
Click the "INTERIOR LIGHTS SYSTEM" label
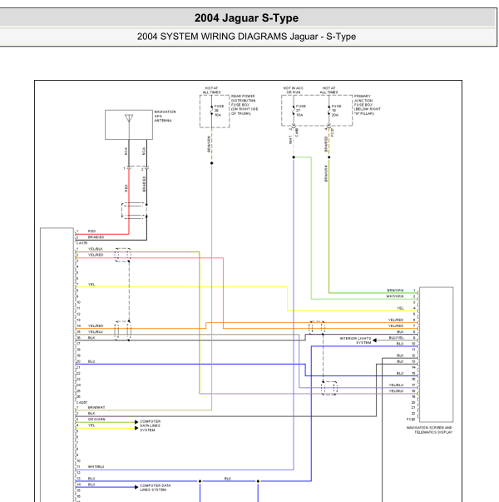click(355, 340)
